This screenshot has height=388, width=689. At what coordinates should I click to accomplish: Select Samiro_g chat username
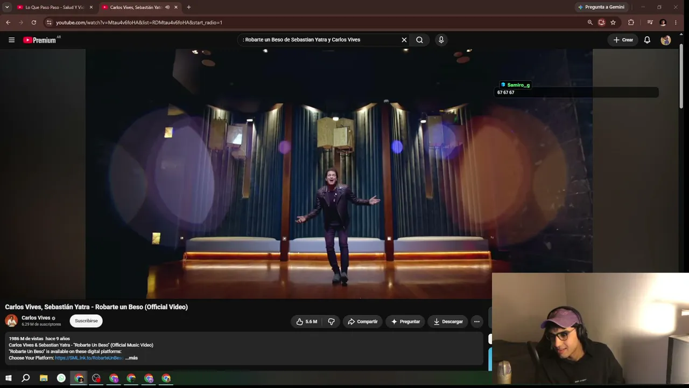[x=518, y=85]
